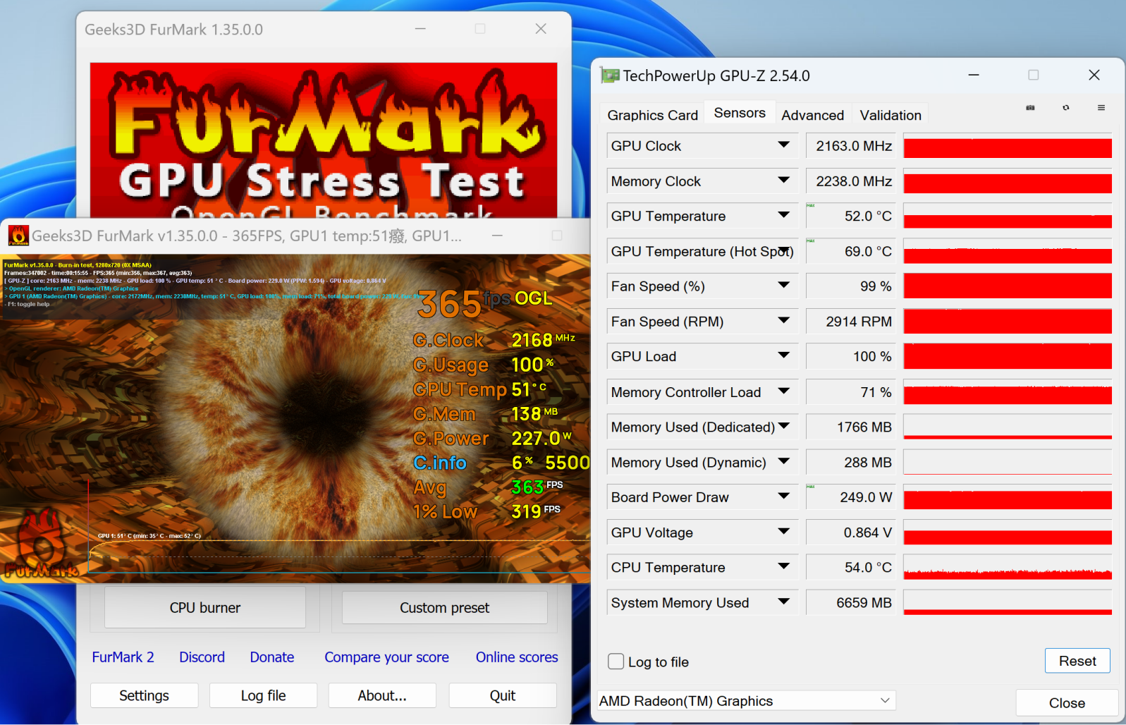Minimize the FurMark benchmark render window
The height and width of the screenshot is (725, 1126).
[497, 236]
